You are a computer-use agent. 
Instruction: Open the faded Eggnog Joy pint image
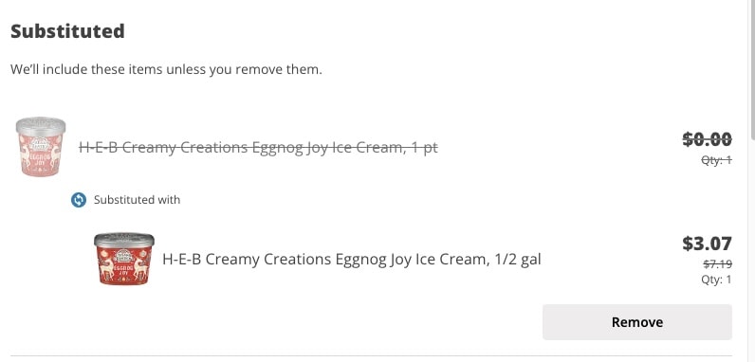pos(41,147)
